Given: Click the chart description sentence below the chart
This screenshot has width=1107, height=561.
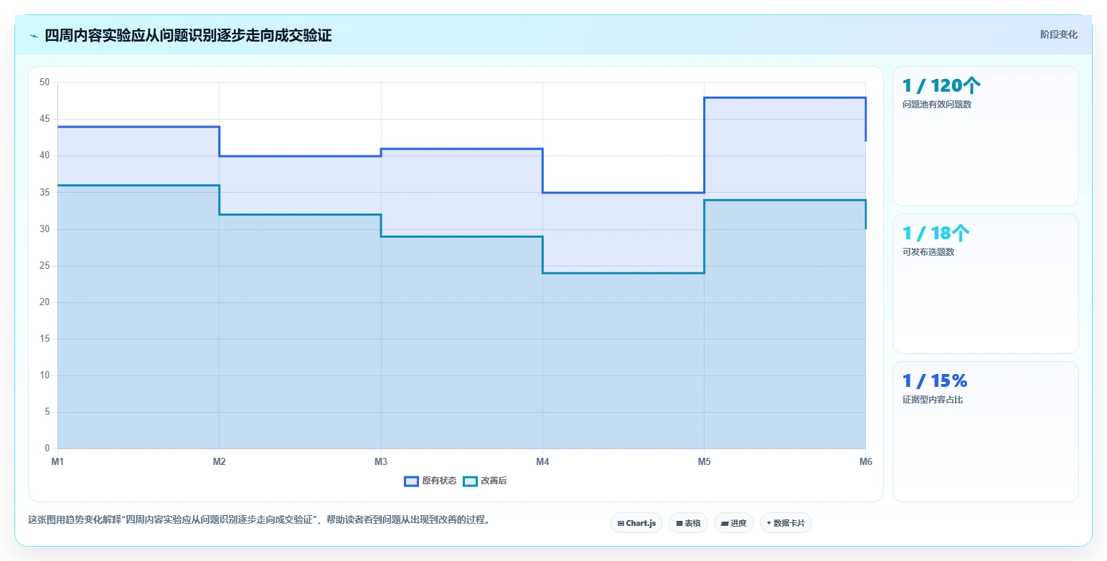Looking at the screenshot, I should pos(259,520).
